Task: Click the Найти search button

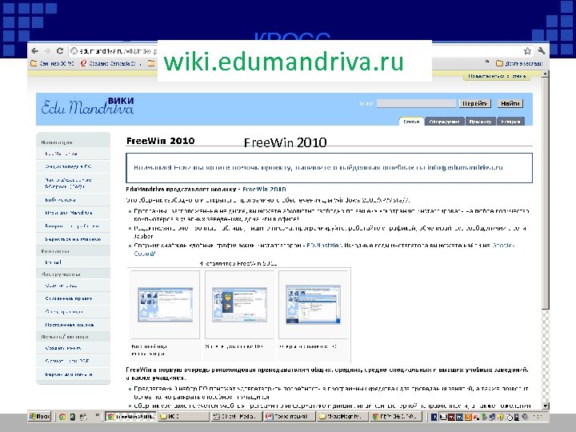Action: 510,103
